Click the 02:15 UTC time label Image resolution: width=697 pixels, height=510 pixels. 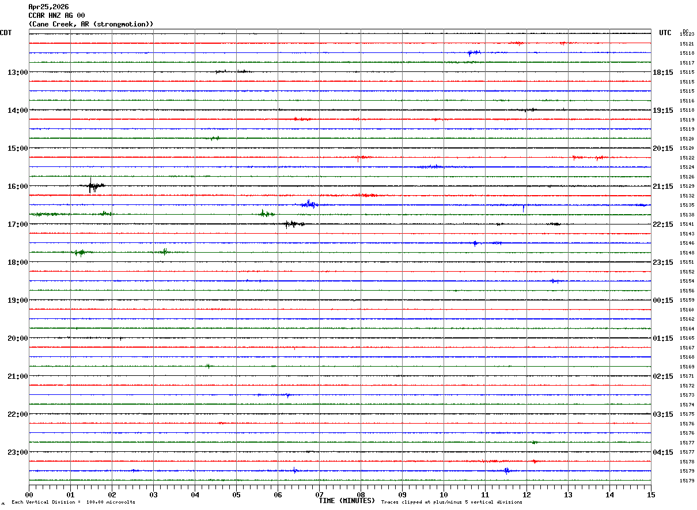[663, 376]
